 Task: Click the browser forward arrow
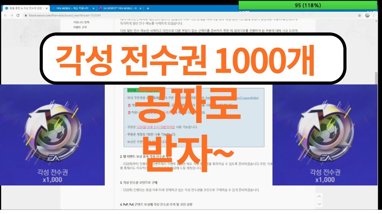[x=12, y=15]
